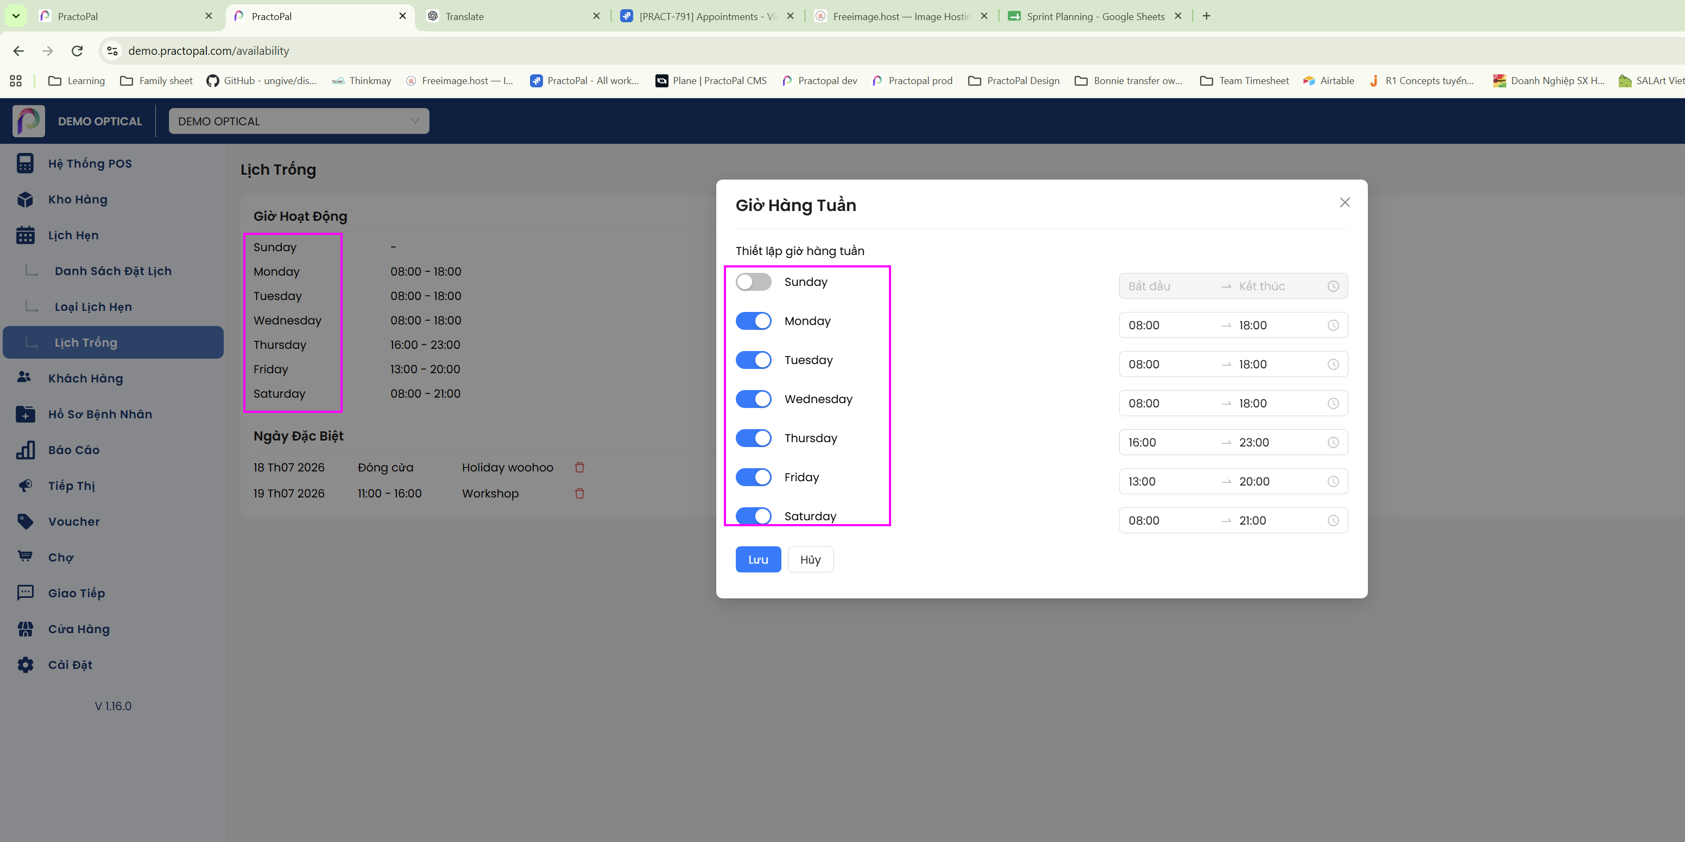
Task: Open the Hệ Thống POS calculator icon
Action: coord(25,163)
